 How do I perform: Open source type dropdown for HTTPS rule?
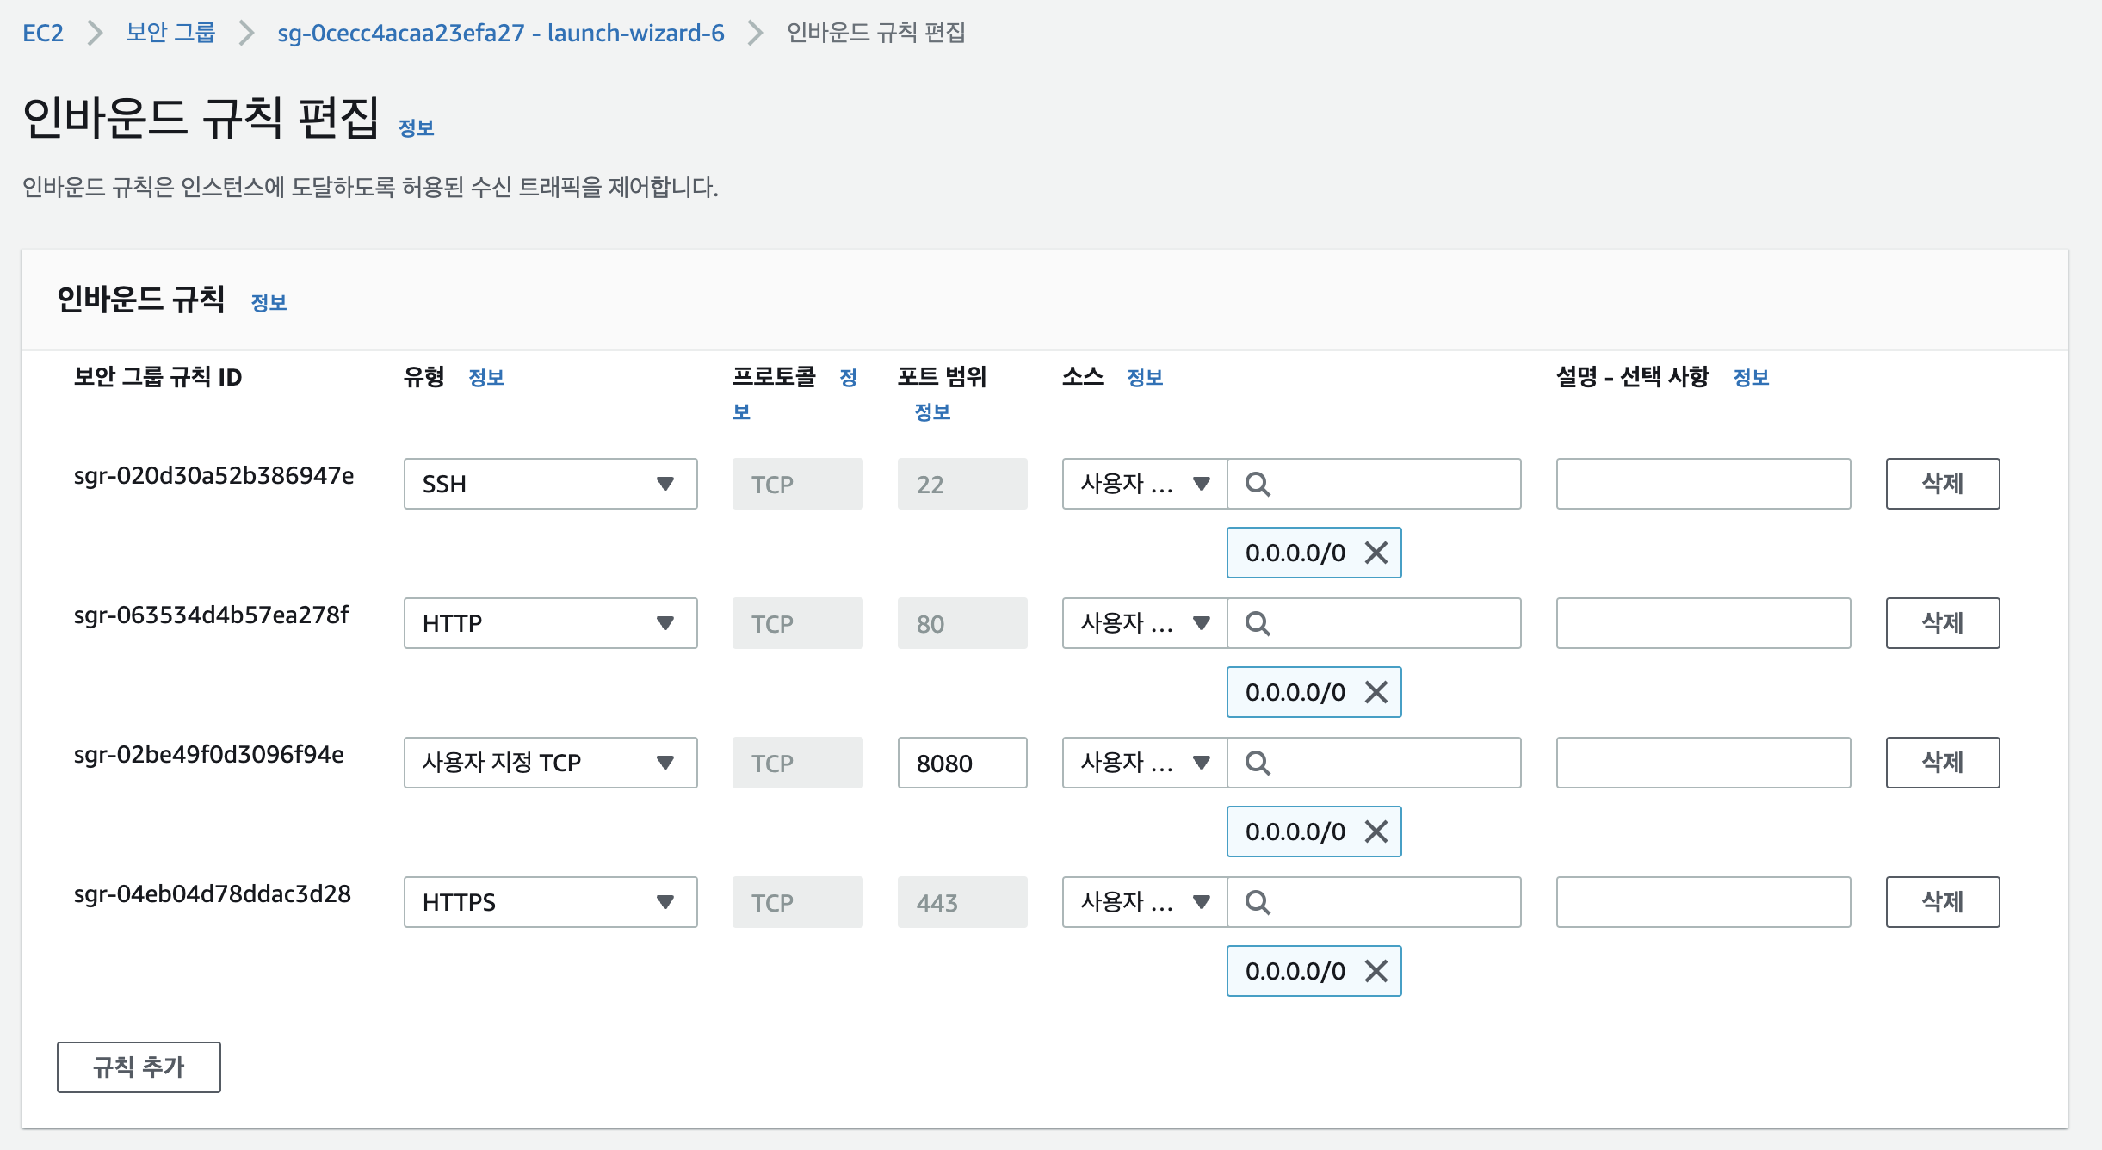[1144, 903]
